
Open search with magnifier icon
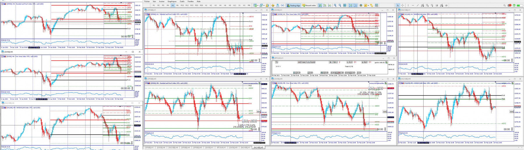point(504,5)
